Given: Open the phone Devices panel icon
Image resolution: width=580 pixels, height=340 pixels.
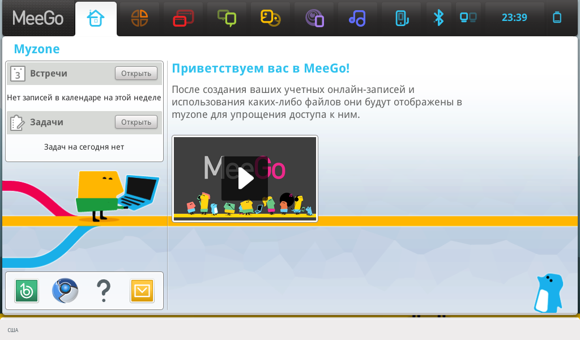Looking at the screenshot, I should (x=401, y=18).
